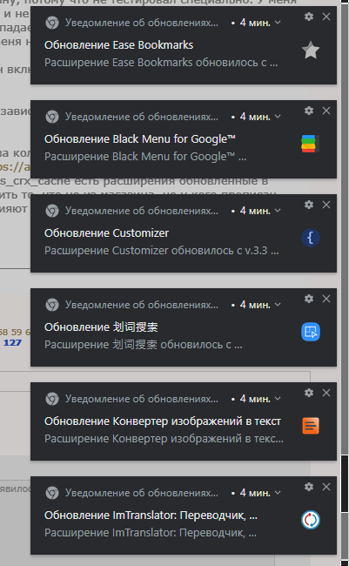349x566 pixels.
Task: Open settings gear on Ease Bookmarks notification
Action: click(309, 17)
